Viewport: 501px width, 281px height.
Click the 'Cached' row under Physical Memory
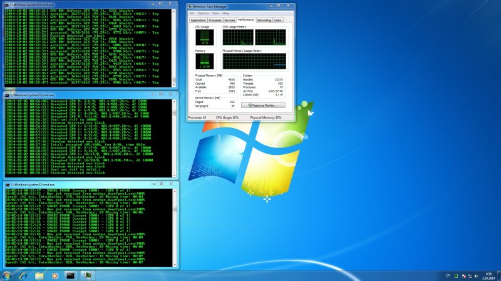[x=215, y=84]
